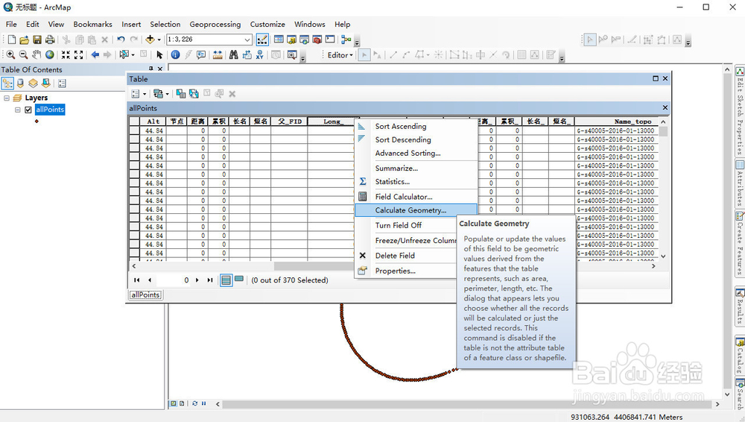Open the Windows menu

click(310, 25)
